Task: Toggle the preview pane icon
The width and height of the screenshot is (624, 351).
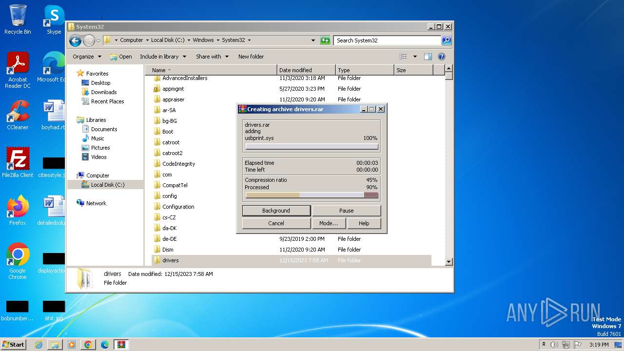Action: 428,57
